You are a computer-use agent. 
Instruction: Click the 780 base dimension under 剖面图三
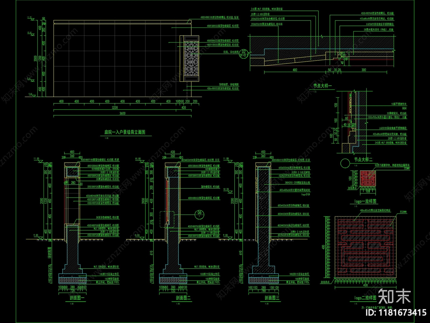pos(263,291)
